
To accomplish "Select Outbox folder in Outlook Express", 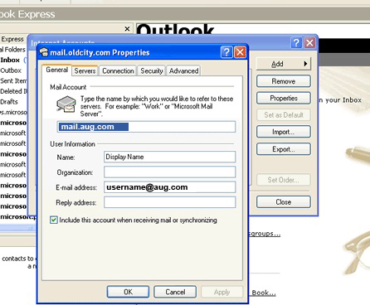I will point(11,70).
